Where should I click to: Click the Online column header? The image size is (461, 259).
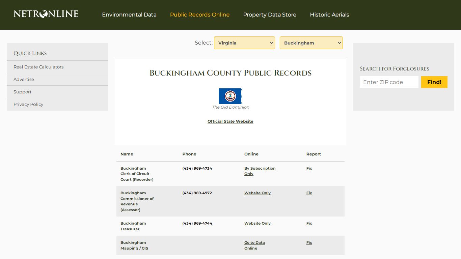pos(251,154)
